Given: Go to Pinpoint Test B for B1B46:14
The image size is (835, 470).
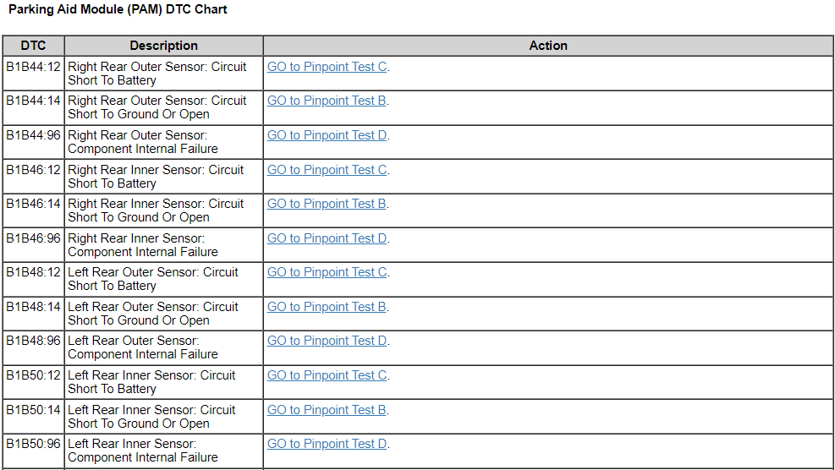Looking at the screenshot, I should 327,204.
